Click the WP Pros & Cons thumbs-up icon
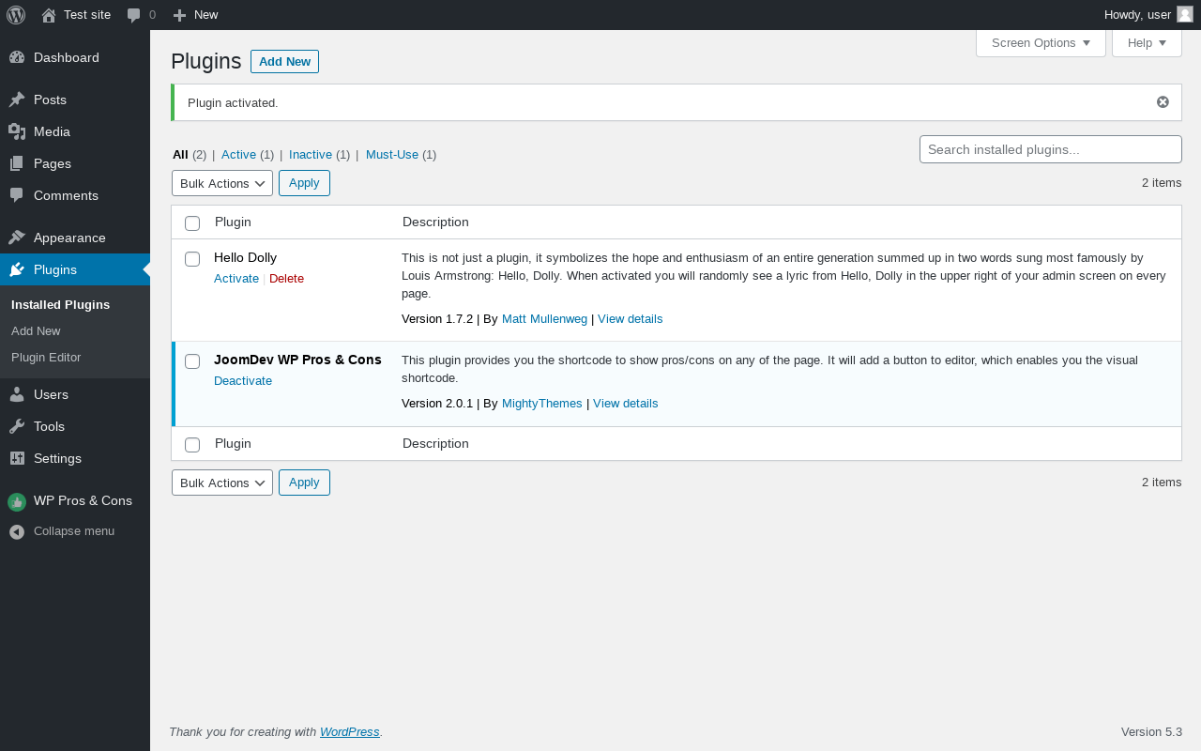Viewport: 1201px width, 751px height. [x=17, y=502]
